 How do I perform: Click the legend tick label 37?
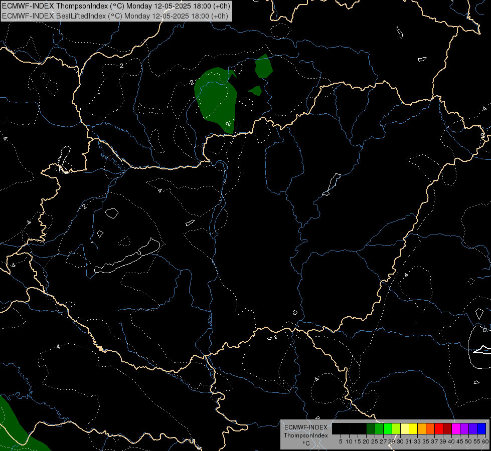(435, 441)
